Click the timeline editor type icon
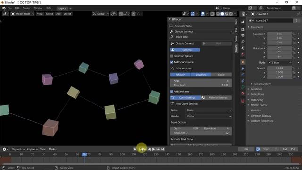 [5, 149]
